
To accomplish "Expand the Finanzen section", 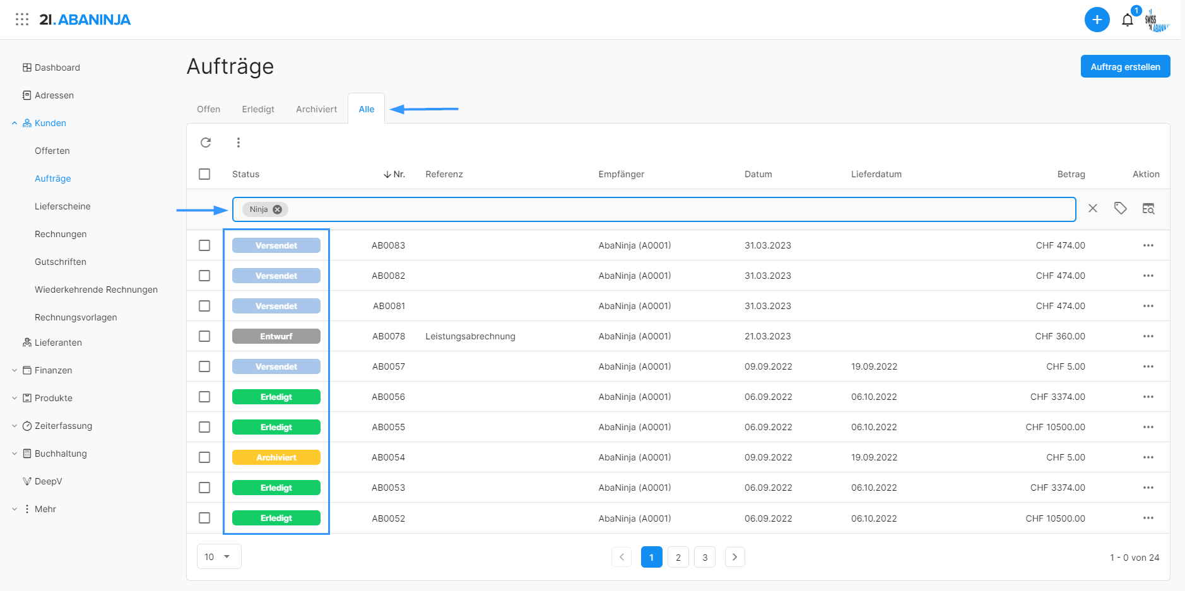I will click(15, 370).
